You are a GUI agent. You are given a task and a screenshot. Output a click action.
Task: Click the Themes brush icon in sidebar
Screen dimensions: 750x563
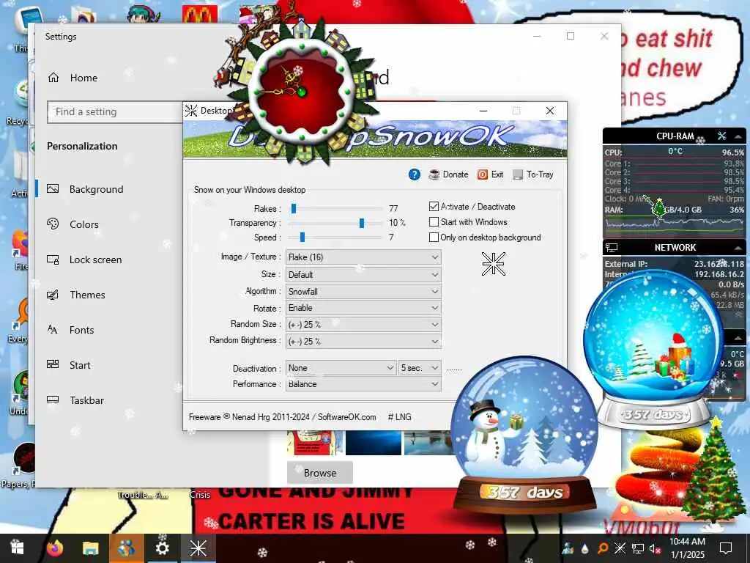tap(53, 295)
